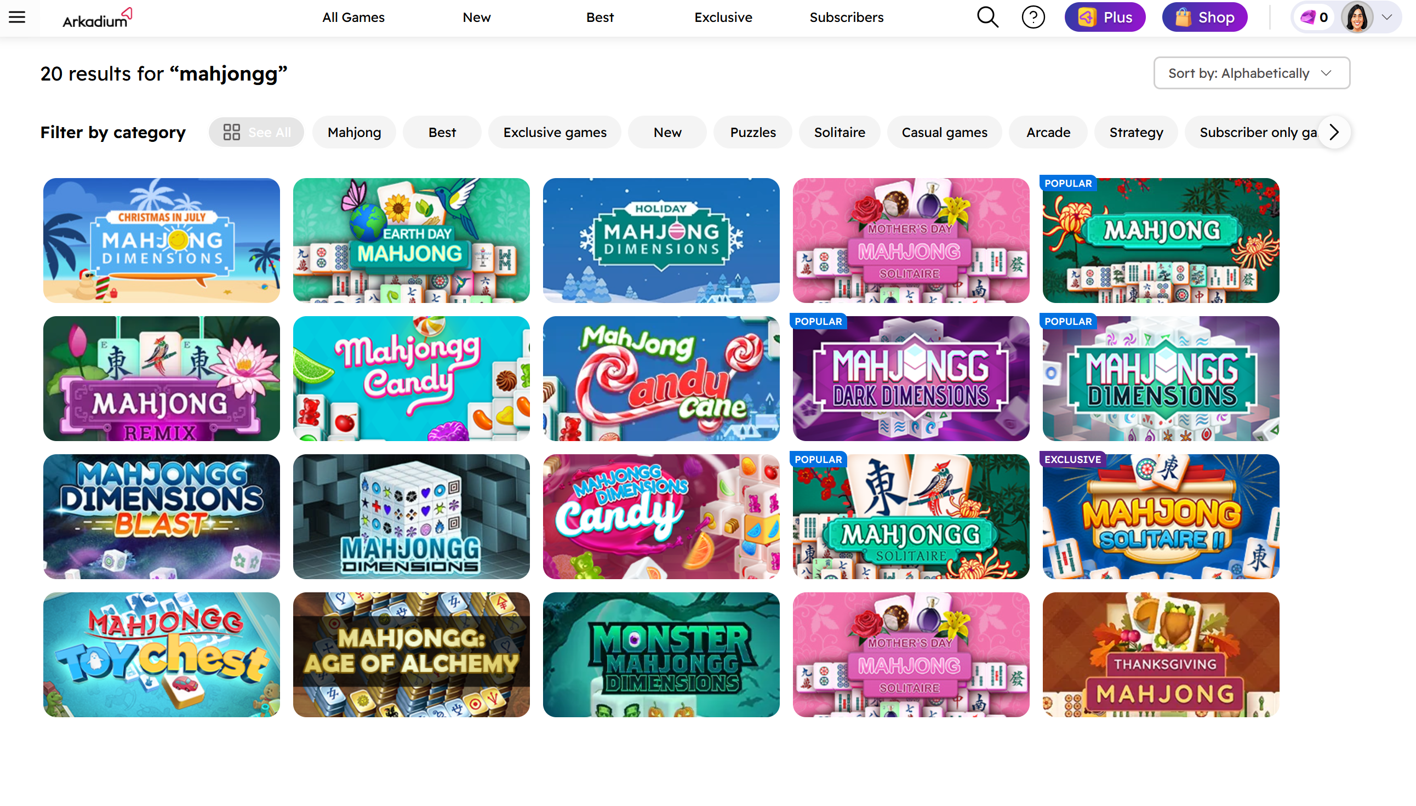The image size is (1416, 806).
Task: Open Mahjongg Dark Dimensions game thumbnail
Action: point(911,379)
